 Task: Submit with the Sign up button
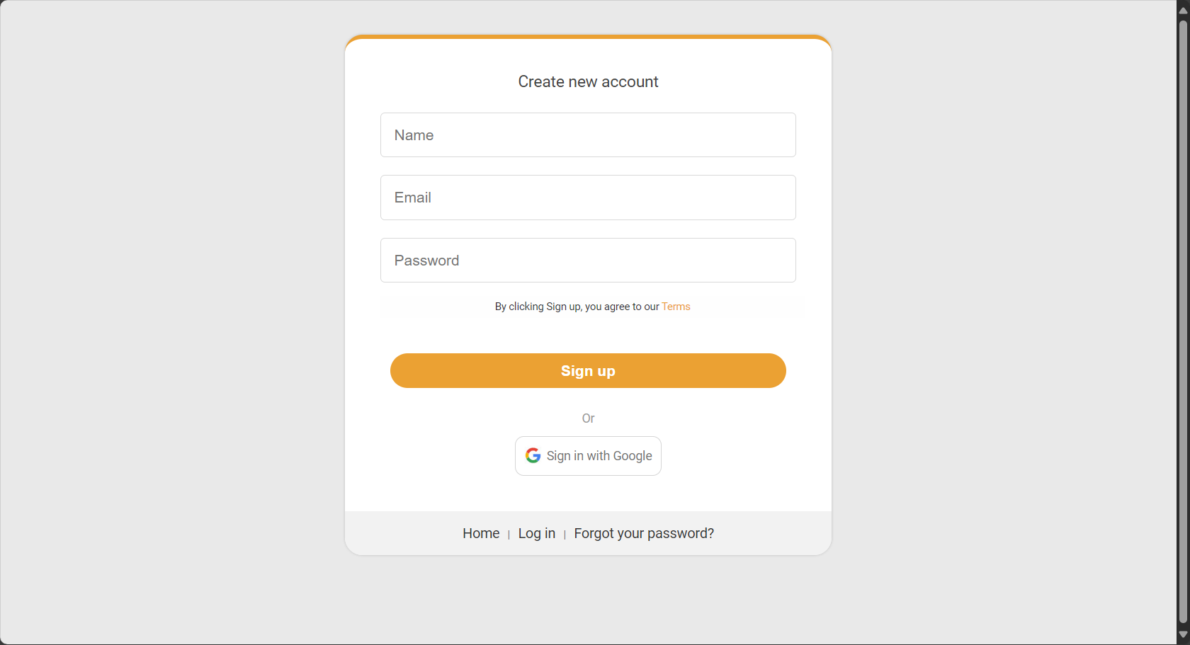pyautogui.click(x=588, y=370)
